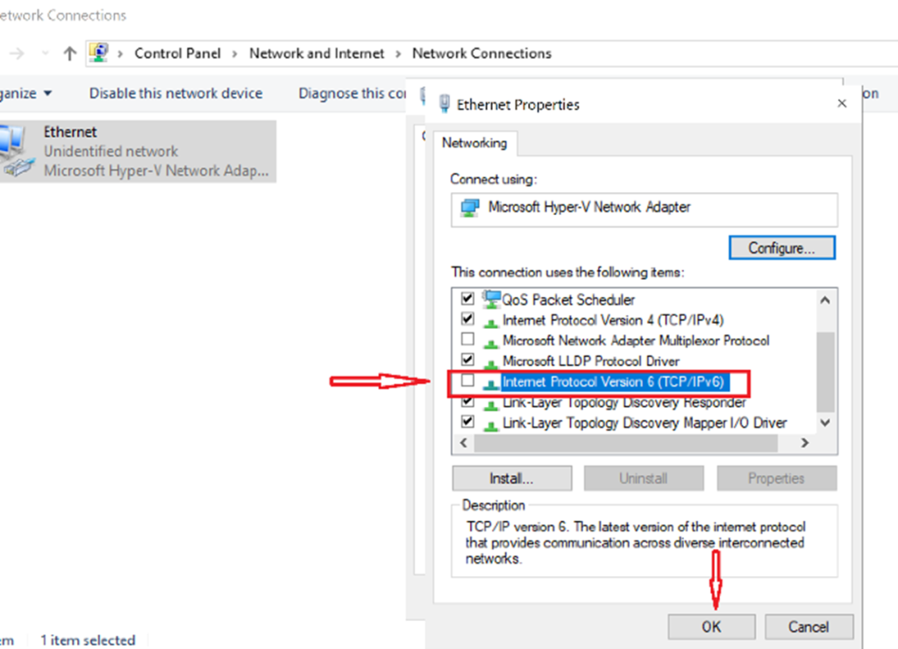This screenshot has height=649, width=898.
Task: Toggle Link-Layer Topology Discovery Responder checkbox
Action: [x=467, y=402]
